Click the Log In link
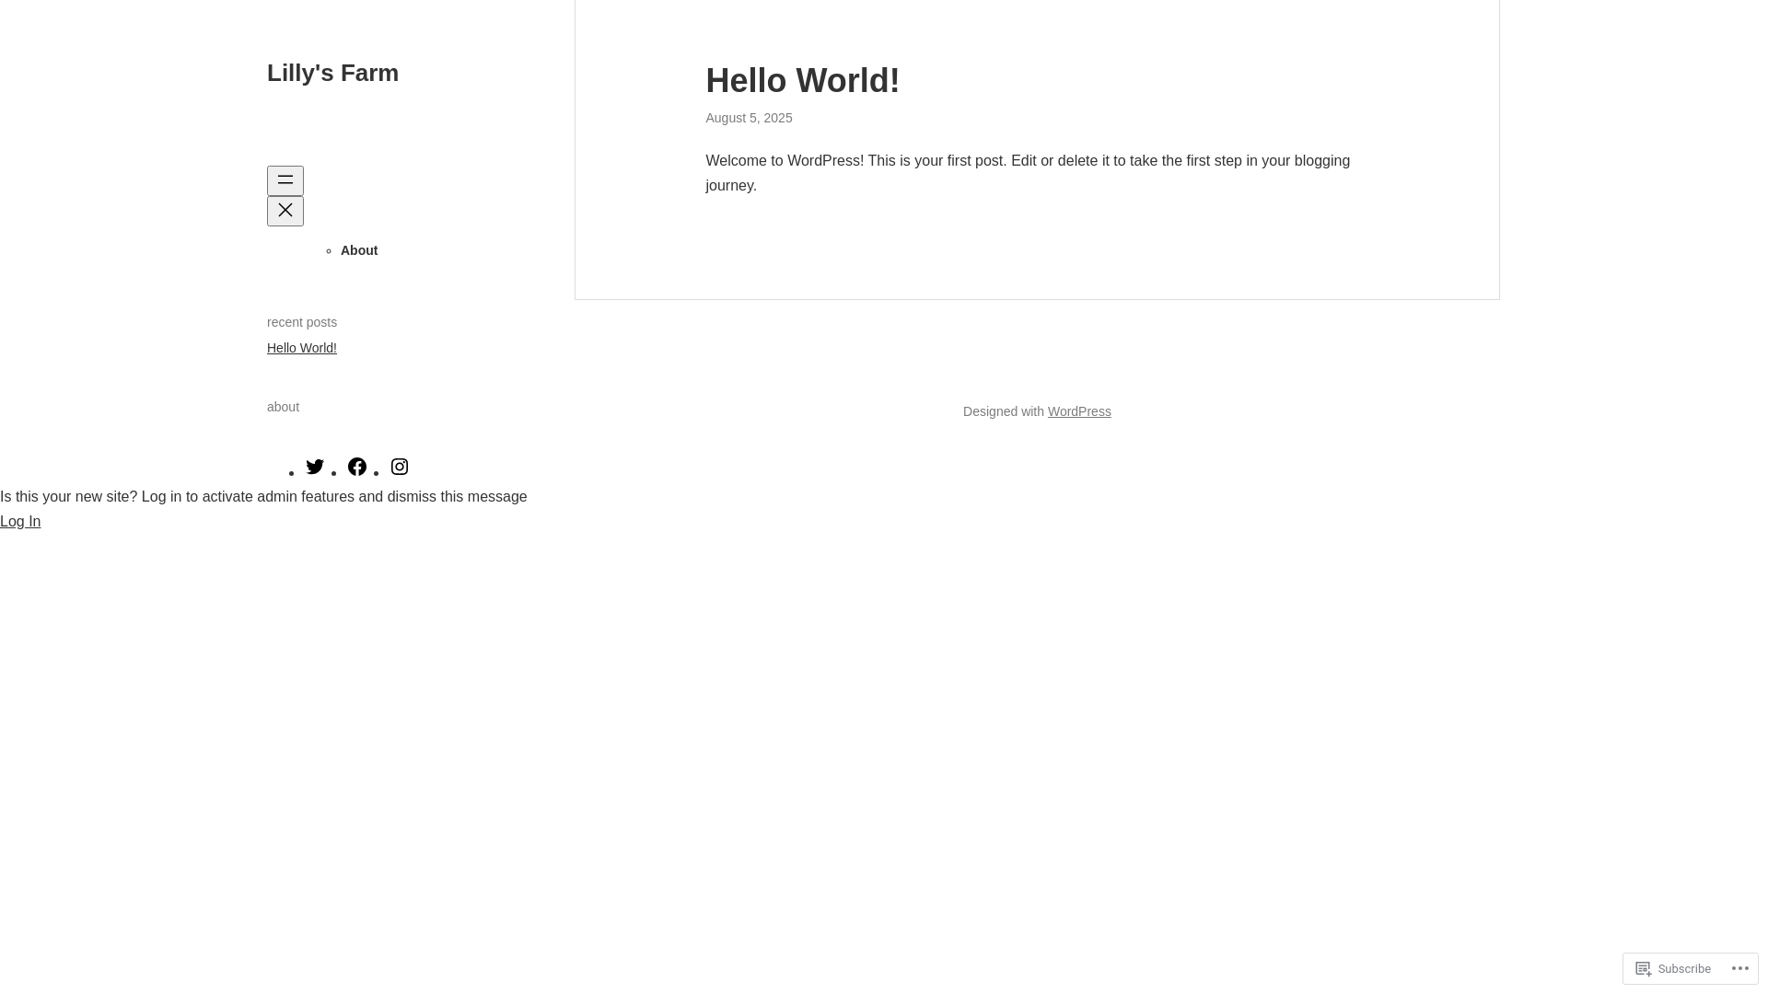The width and height of the screenshot is (1768, 994). (20, 521)
